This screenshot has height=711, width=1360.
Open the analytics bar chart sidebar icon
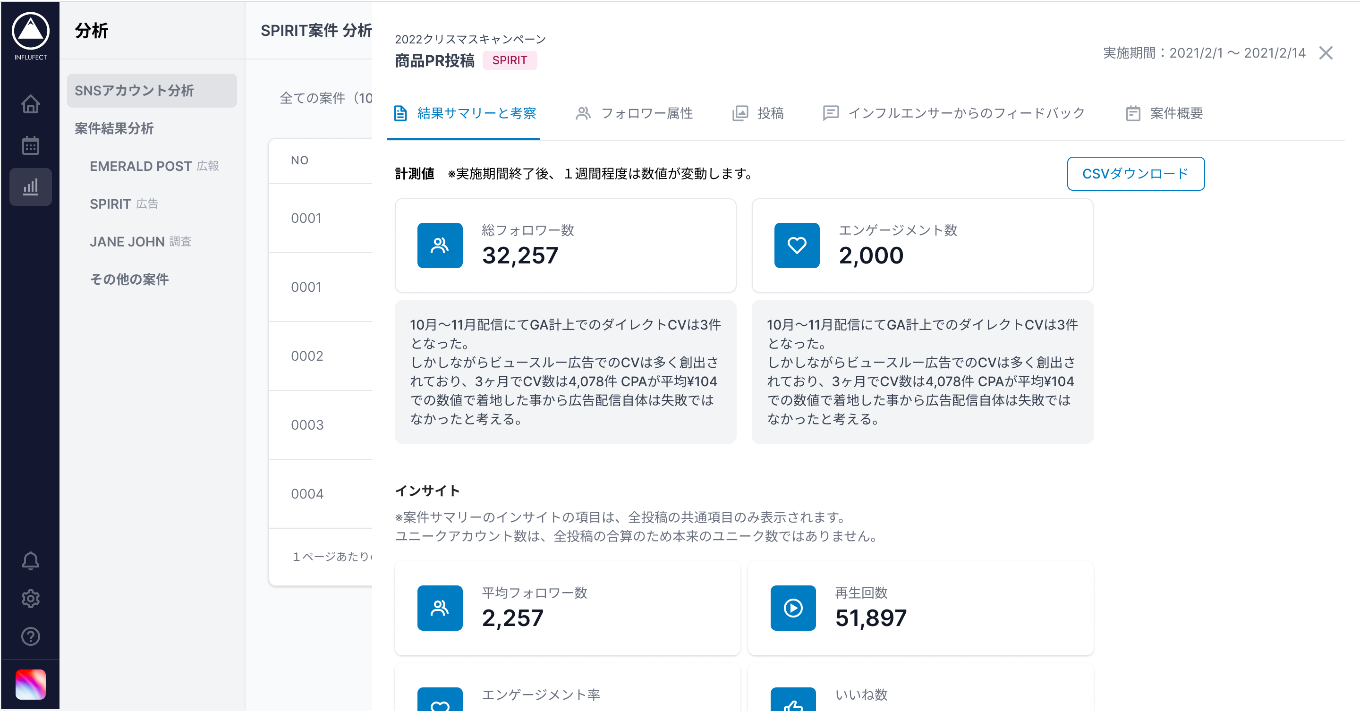31,186
